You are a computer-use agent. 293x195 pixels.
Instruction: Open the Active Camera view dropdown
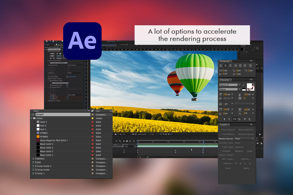143,134
